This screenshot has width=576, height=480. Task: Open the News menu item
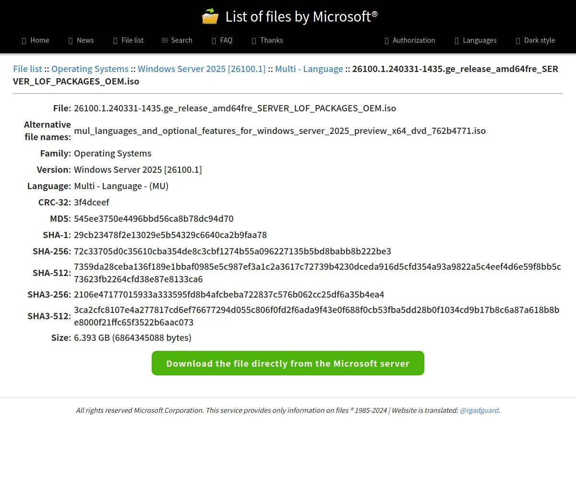click(x=81, y=40)
